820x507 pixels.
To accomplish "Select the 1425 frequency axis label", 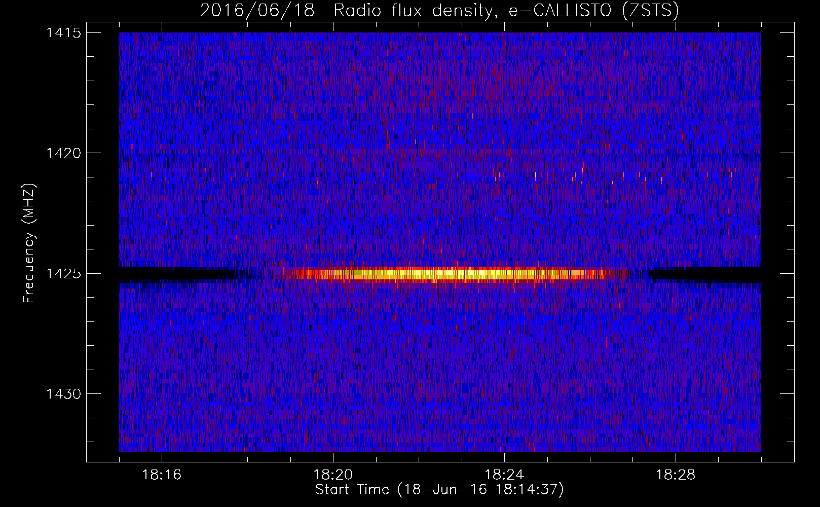I will [63, 274].
